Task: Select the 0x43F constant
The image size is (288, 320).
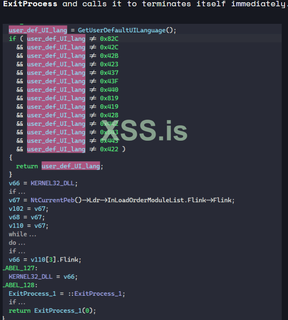Action: pos(109,81)
